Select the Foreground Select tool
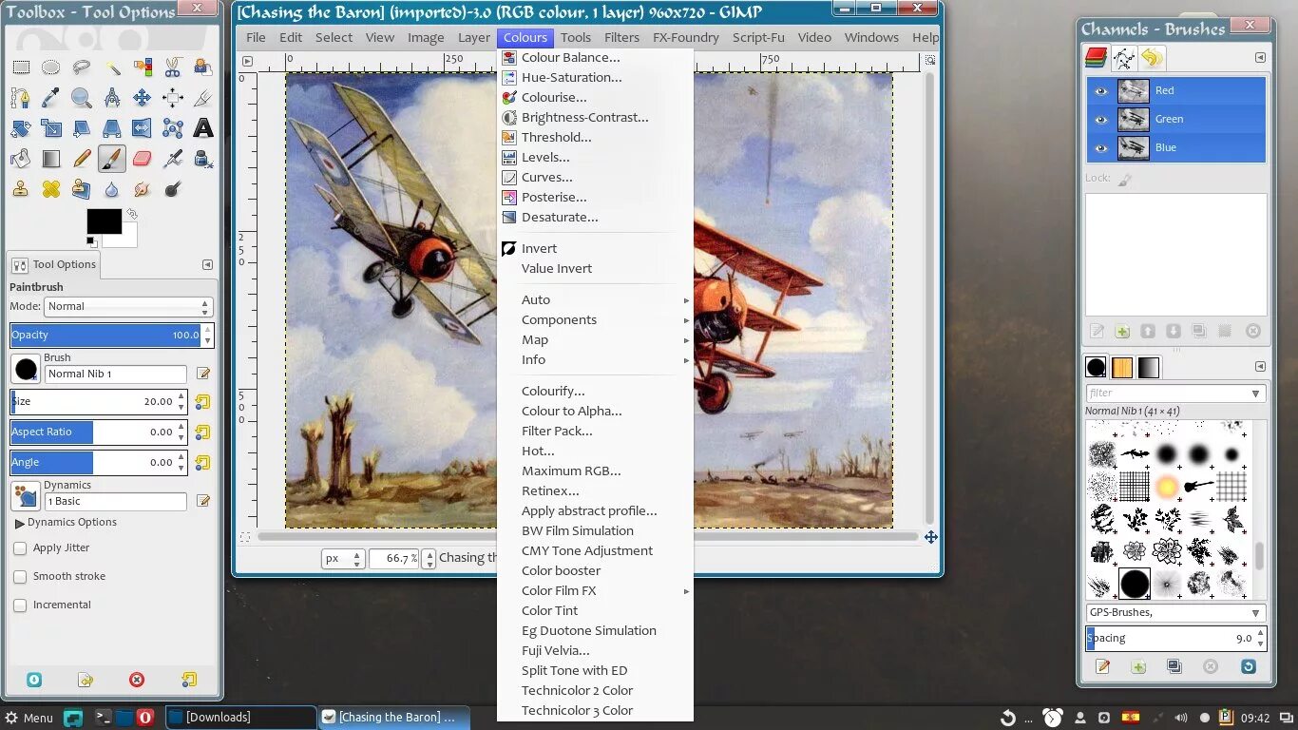The width and height of the screenshot is (1298, 730). 202,67
